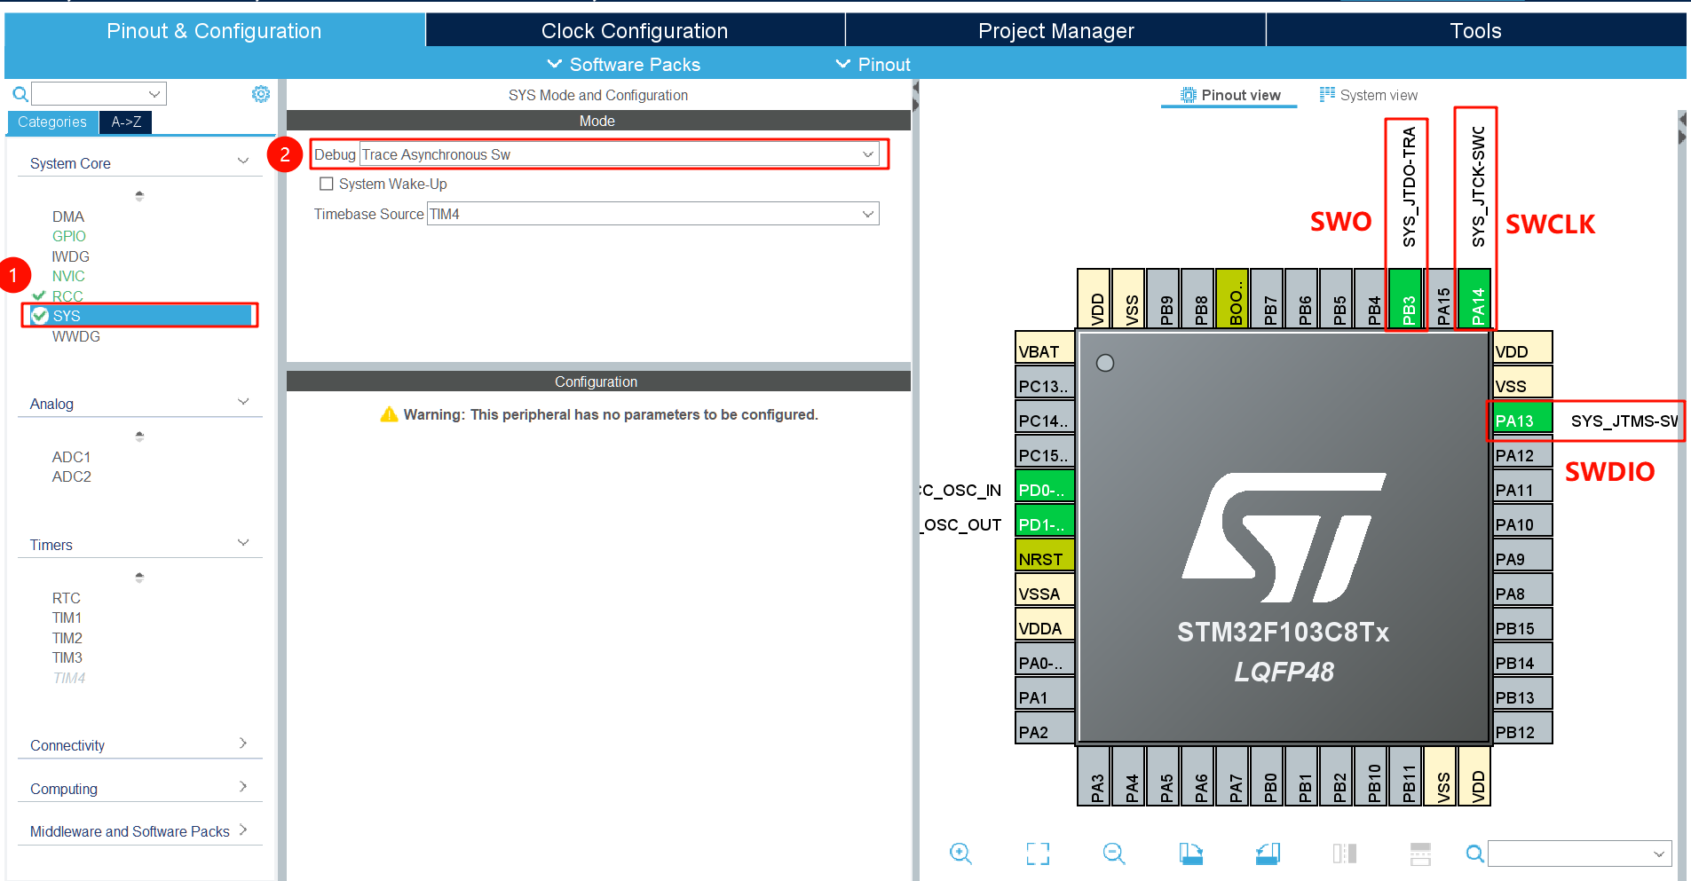Screen dimensions: 1691x881
Task: Click the pin search magnifier icon
Action: (x=1474, y=853)
